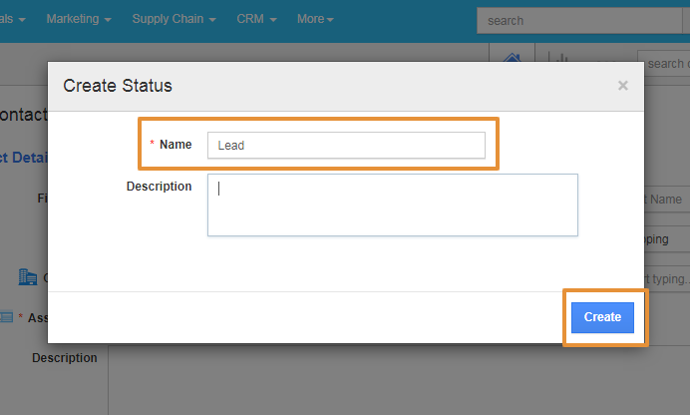
Task: Click the home icon
Action: coord(514,59)
